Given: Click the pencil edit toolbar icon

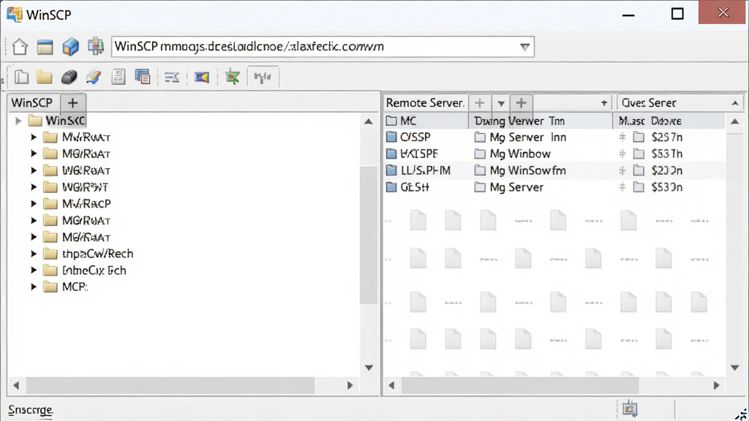Looking at the screenshot, I should point(94,77).
